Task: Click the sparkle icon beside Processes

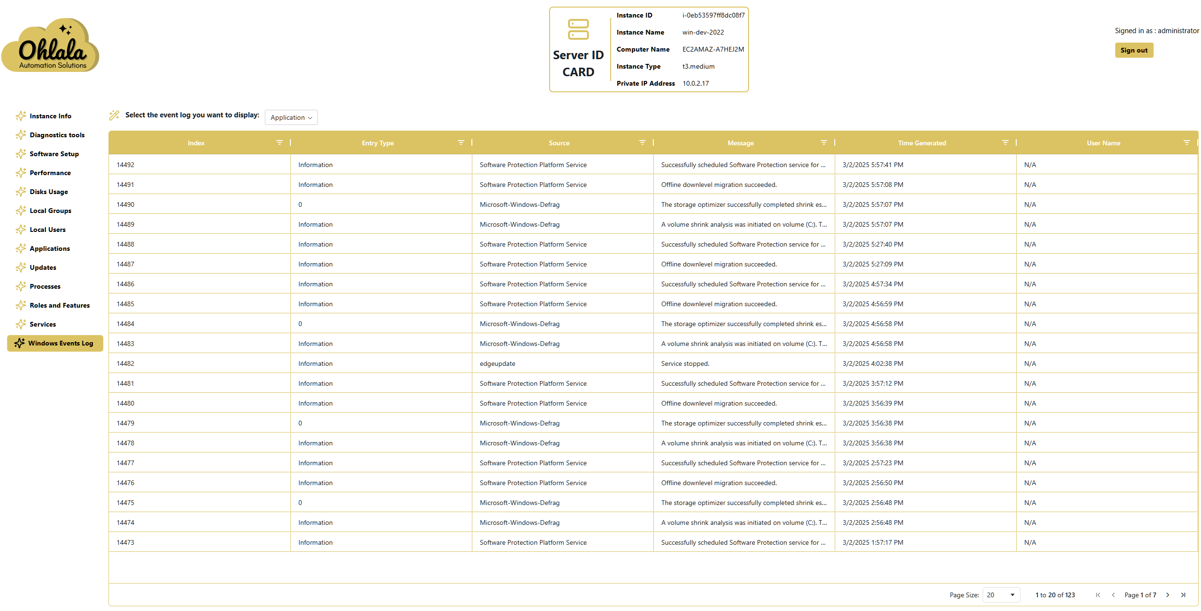Action: tap(21, 286)
